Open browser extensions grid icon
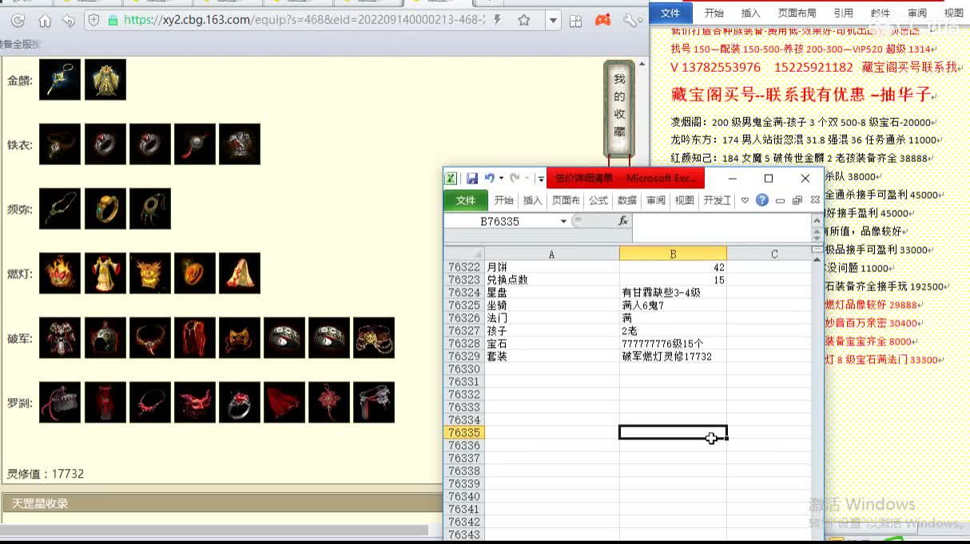 575,21
